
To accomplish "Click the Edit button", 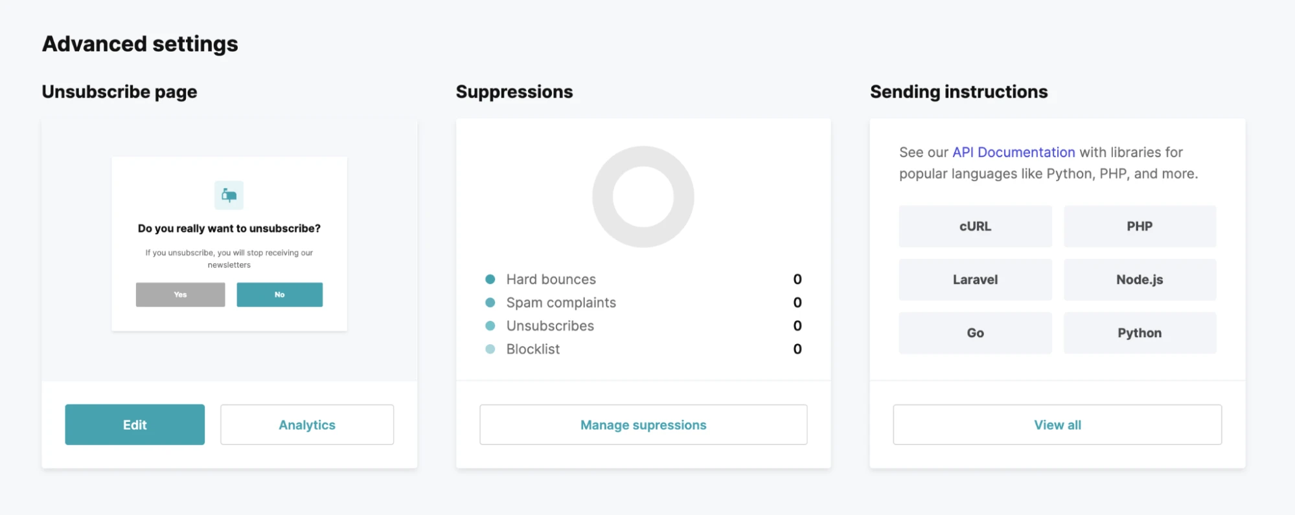I will (x=135, y=424).
